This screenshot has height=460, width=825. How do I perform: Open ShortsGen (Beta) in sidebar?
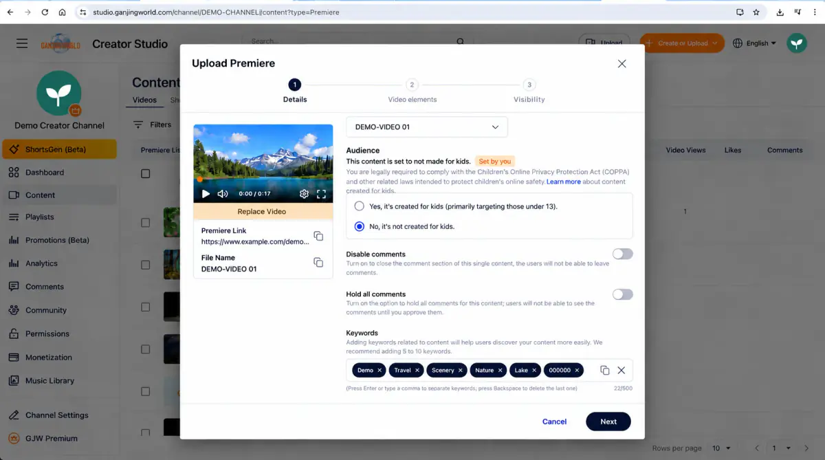click(x=59, y=149)
